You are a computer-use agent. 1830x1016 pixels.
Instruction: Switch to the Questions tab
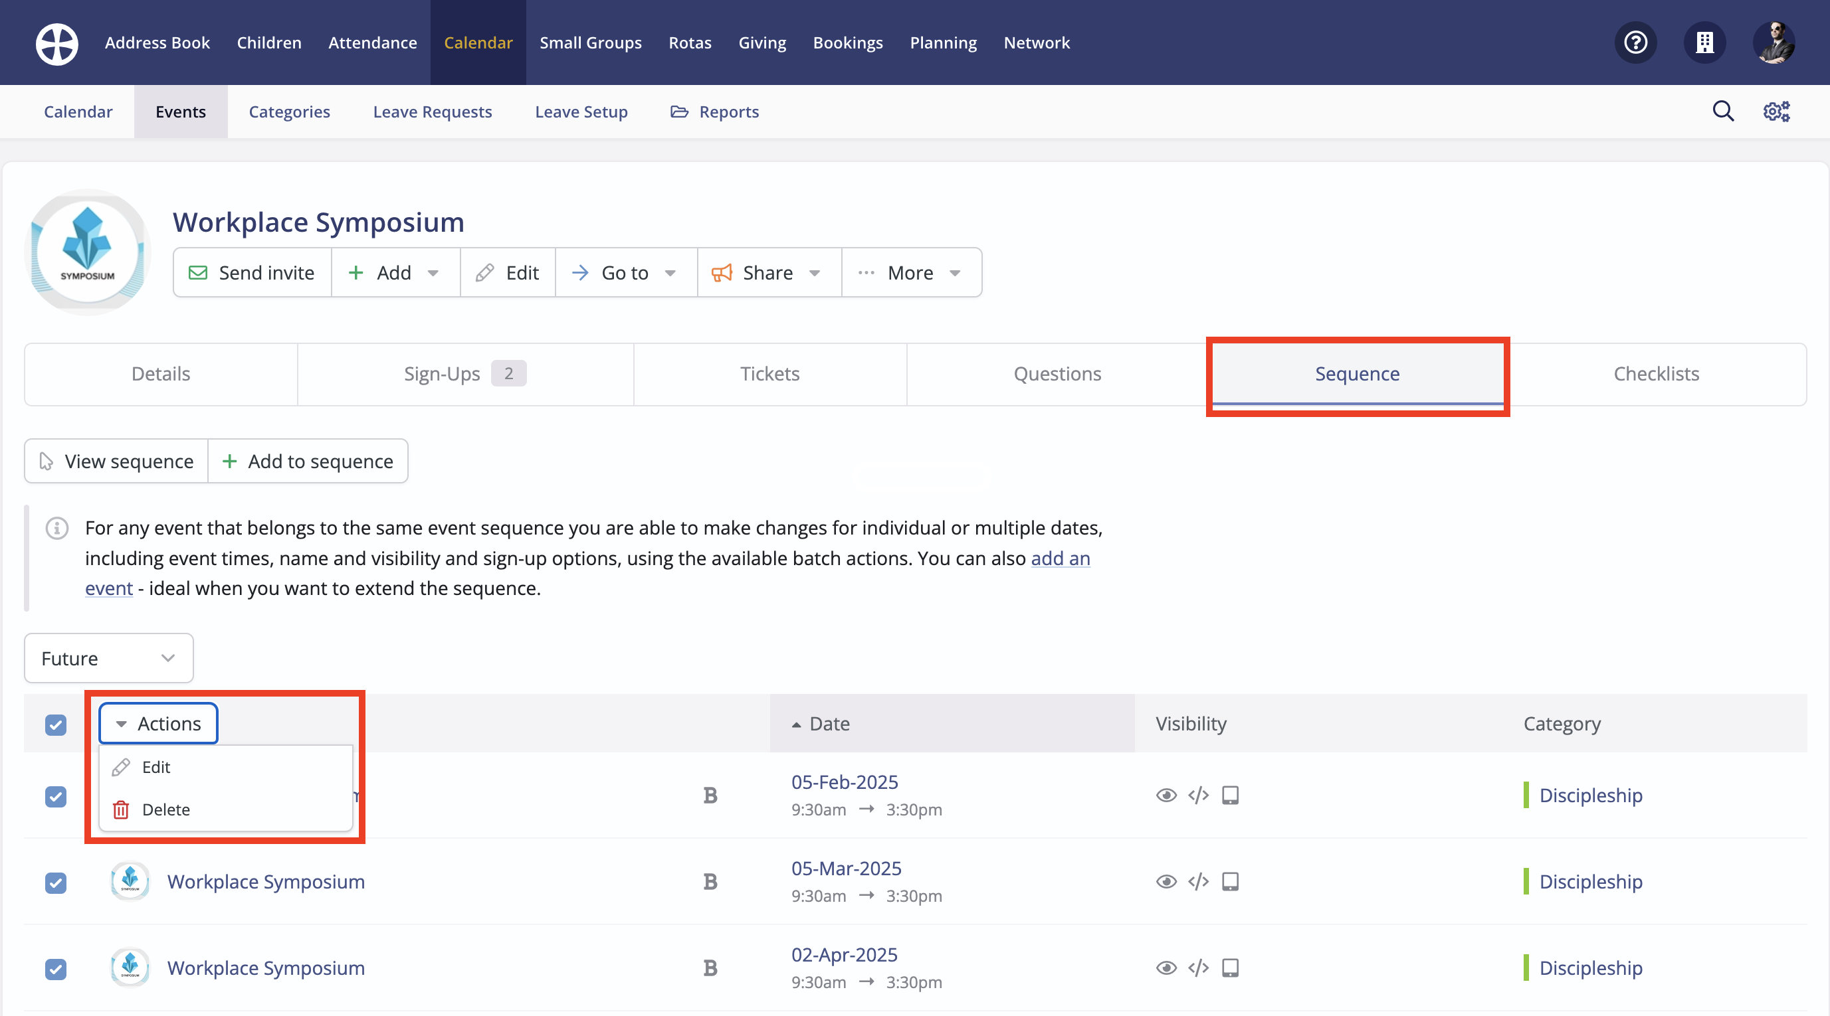pos(1057,374)
